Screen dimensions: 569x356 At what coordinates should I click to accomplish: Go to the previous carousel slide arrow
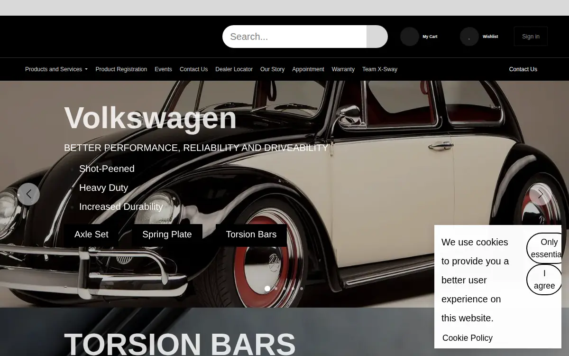click(x=28, y=194)
